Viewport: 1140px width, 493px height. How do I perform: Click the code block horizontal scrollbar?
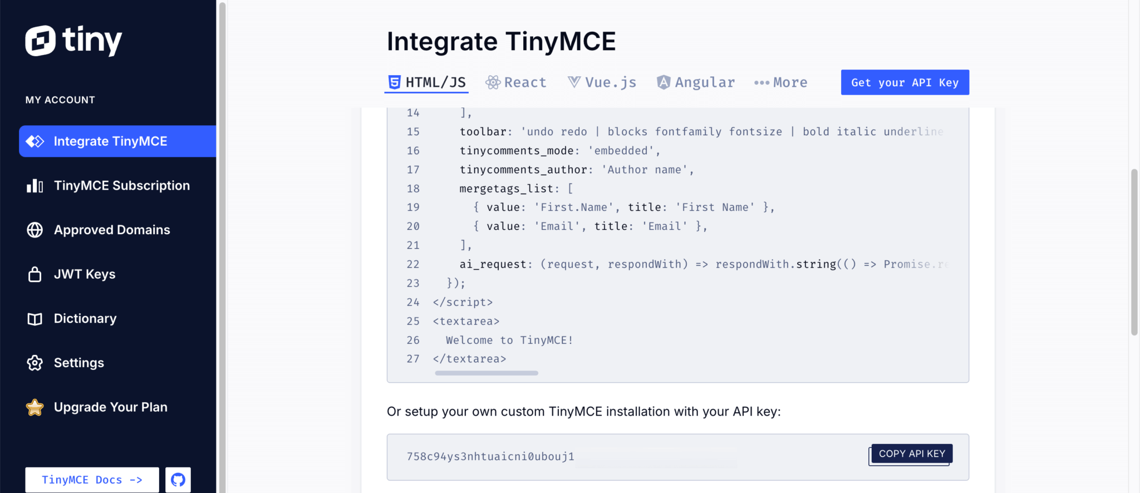point(487,373)
